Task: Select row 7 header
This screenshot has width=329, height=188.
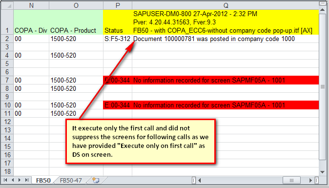Action: [x=7, y=80]
